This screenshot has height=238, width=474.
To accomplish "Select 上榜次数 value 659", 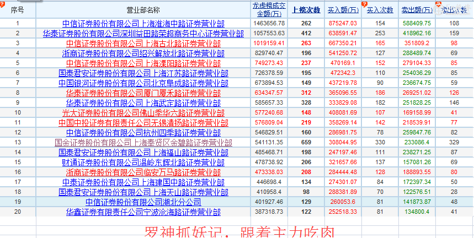I will pyautogui.click(x=306, y=142).
